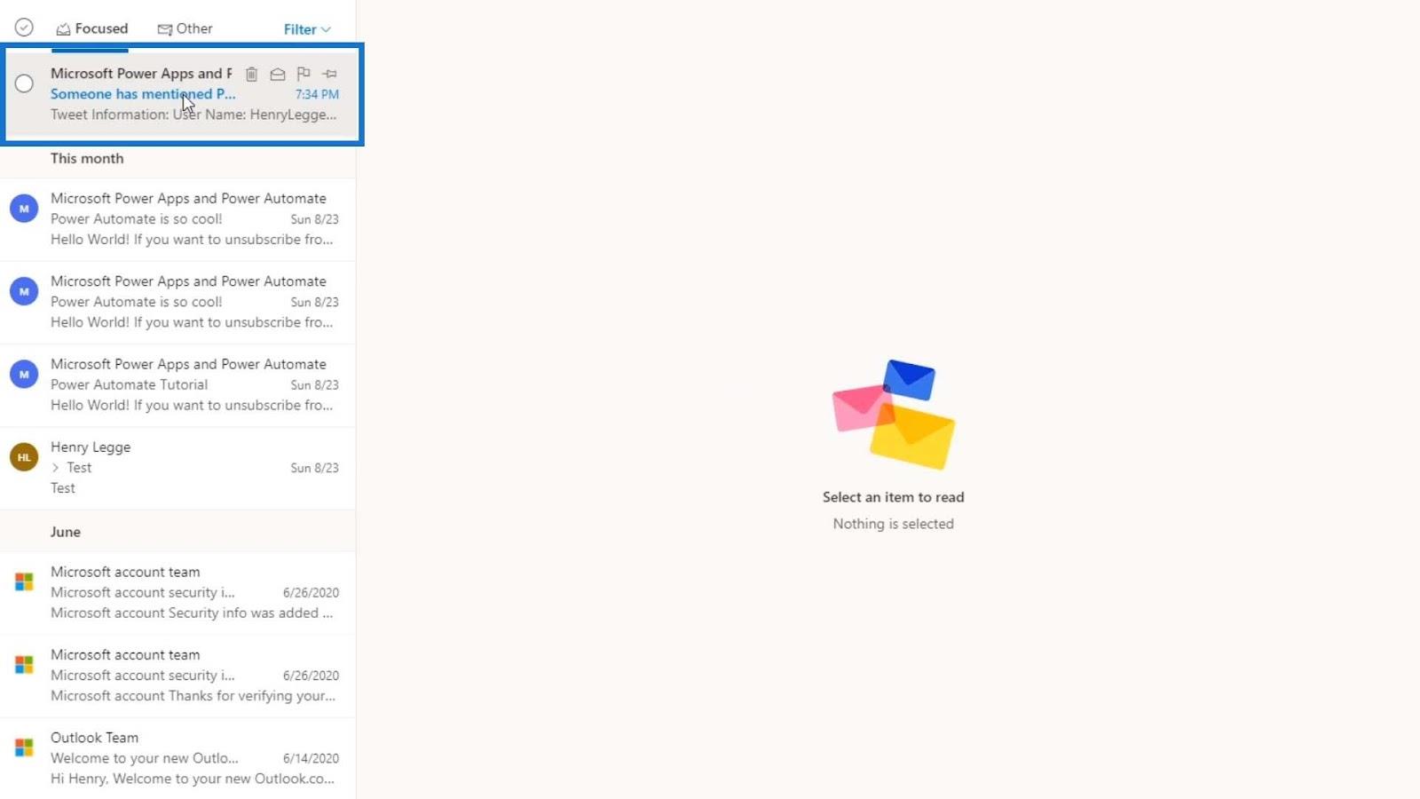The width and height of the screenshot is (1420, 799).
Task: Pin the tweet mention email
Action: pyautogui.click(x=329, y=74)
